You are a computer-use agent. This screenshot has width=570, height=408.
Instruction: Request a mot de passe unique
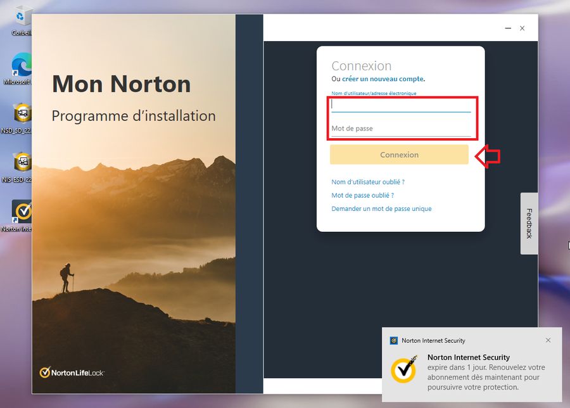pos(381,208)
